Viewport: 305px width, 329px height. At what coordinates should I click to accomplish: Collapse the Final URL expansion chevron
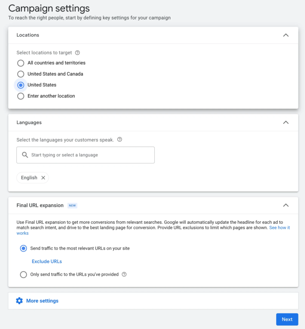(x=286, y=205)
